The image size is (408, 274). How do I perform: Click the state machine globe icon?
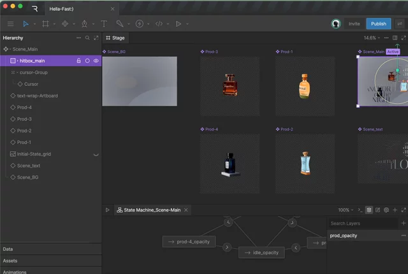(x=386, y=210)
